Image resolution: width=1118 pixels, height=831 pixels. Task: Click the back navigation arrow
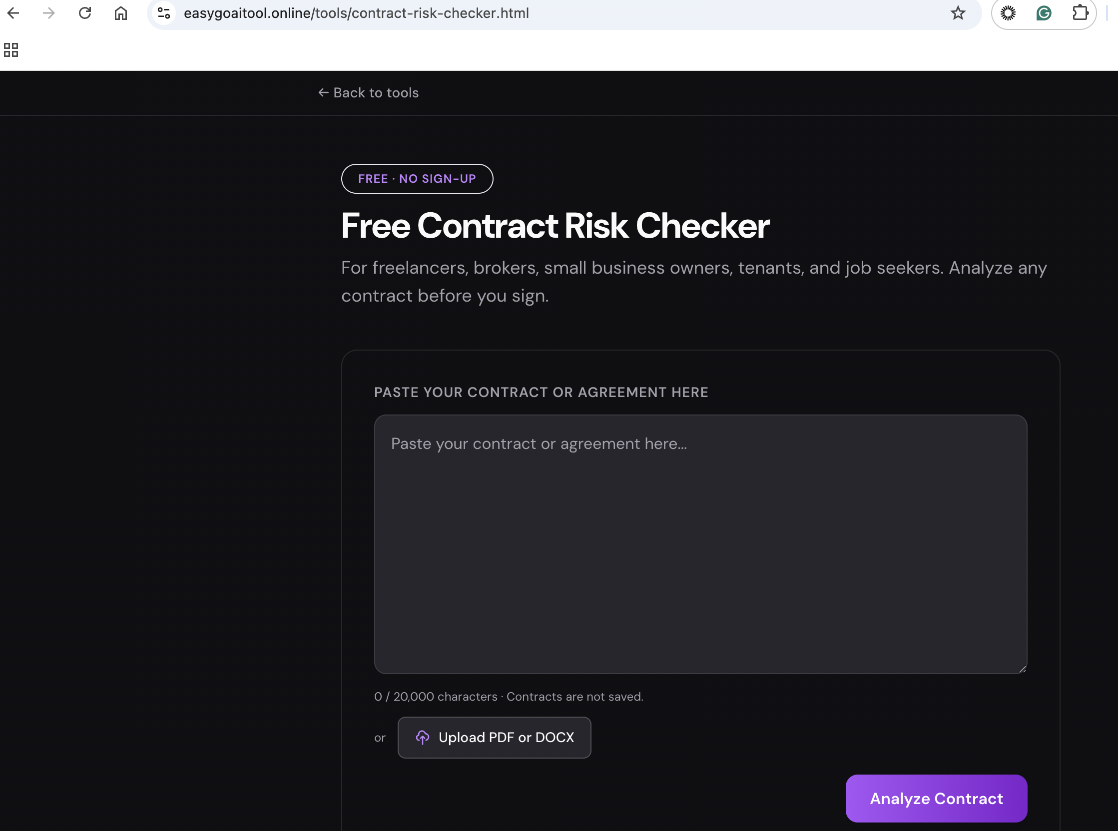click(13, 13)
